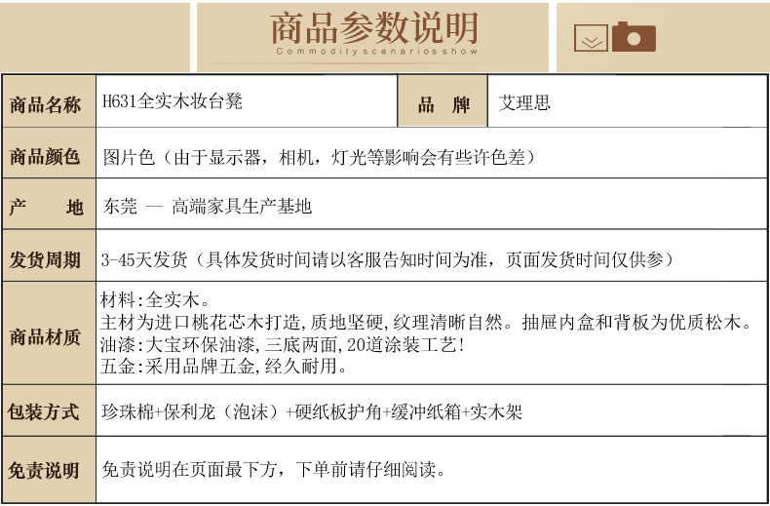Click the H631全实木妆台凳 product name

click(173, 101)
